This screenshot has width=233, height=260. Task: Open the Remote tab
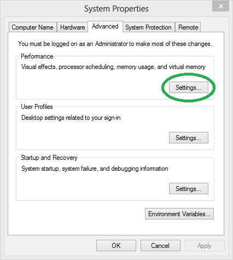tap(188, 27)
